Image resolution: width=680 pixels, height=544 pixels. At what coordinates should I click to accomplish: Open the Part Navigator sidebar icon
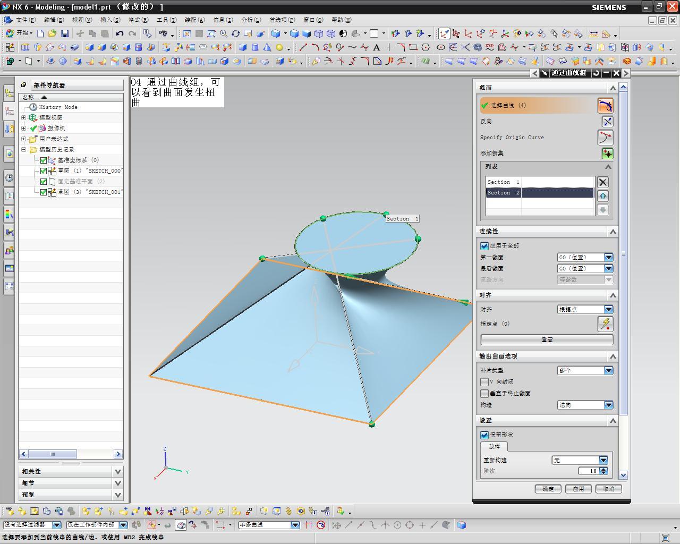click(9, 110)
